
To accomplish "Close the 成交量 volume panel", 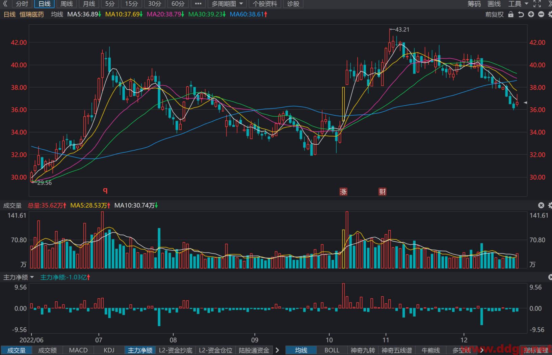I will coord(541,205).
